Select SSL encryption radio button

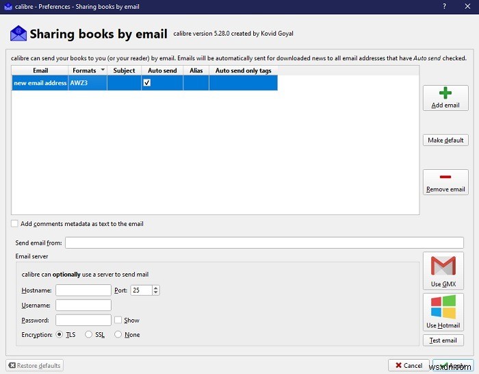coord(88,334)
